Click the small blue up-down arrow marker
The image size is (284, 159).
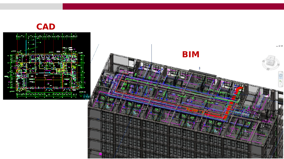[x=199, y=68]
